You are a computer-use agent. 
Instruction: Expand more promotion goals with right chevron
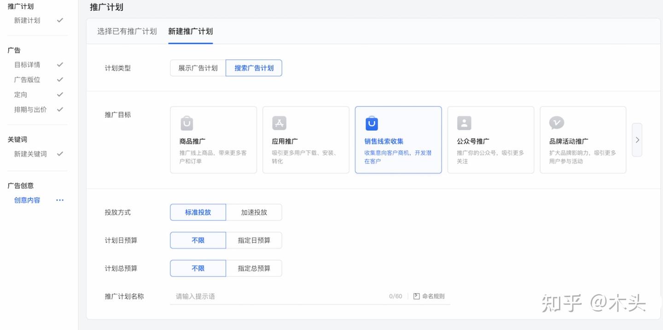[637, 140]
